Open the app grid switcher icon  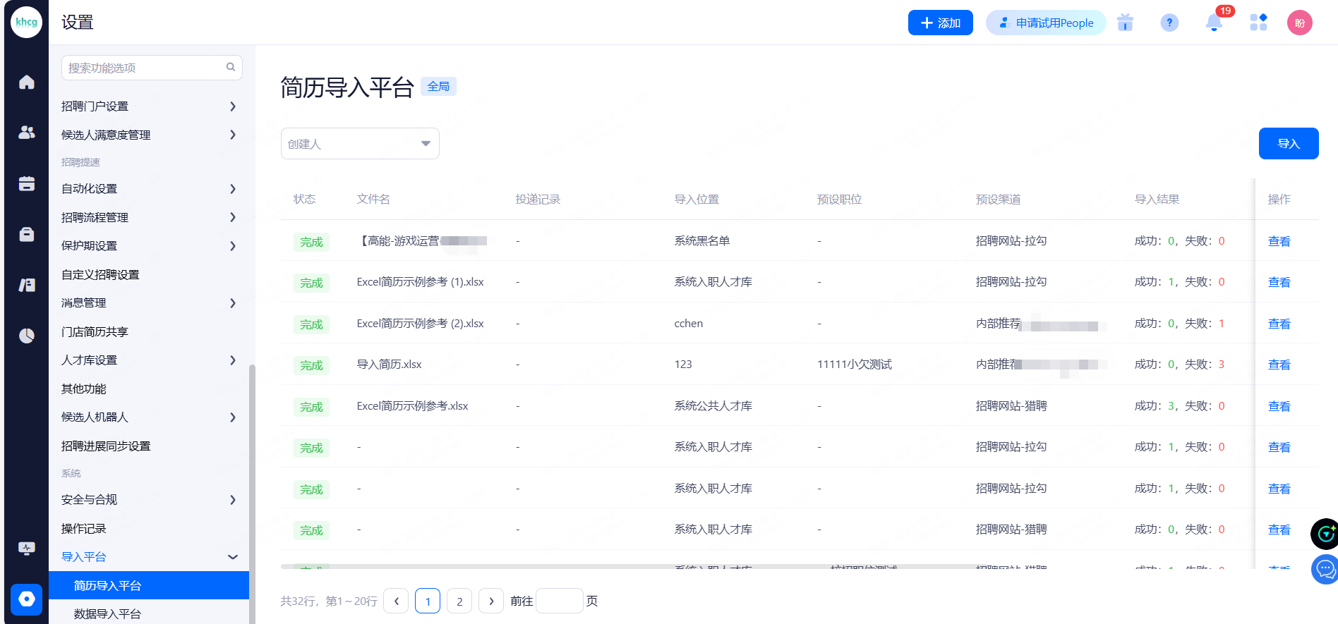point(1258,23)
